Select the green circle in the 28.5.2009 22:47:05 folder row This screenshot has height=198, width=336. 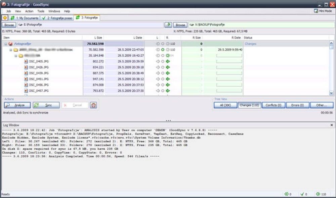(163, 50)
